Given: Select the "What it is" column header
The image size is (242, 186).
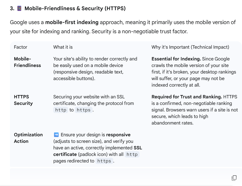Looking at the screenshot, I should pyautogui.click(x=63, y=47).
